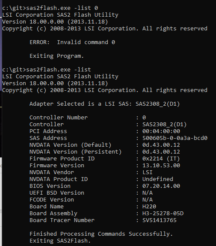Click the 'Finished Processing Commands Successfully.' line
The height and width of the screenshot is (246, 216).
(x=101, y=234)
